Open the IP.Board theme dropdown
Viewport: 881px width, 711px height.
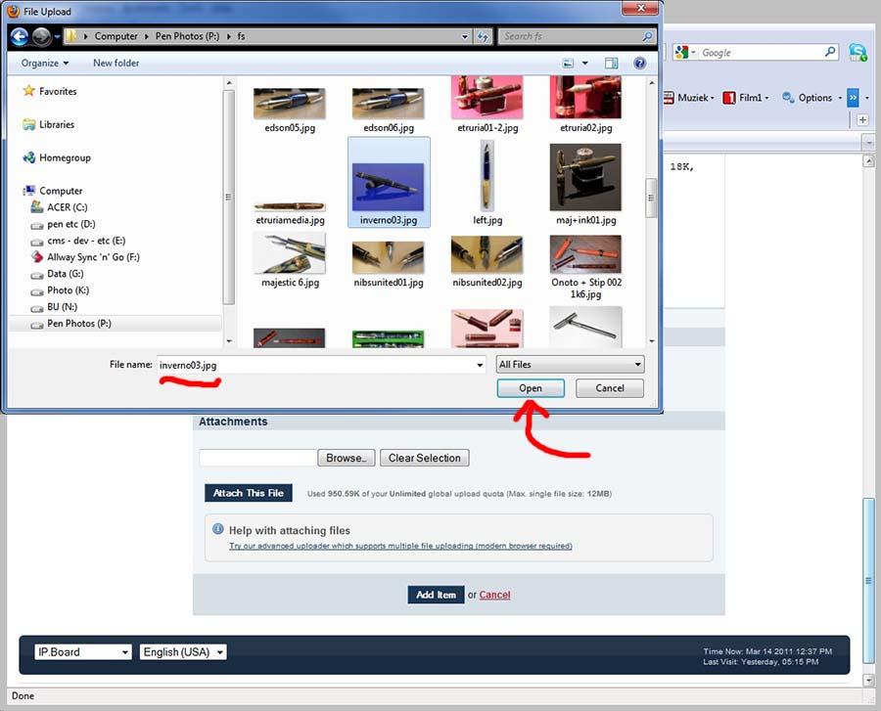pos(82,652)
